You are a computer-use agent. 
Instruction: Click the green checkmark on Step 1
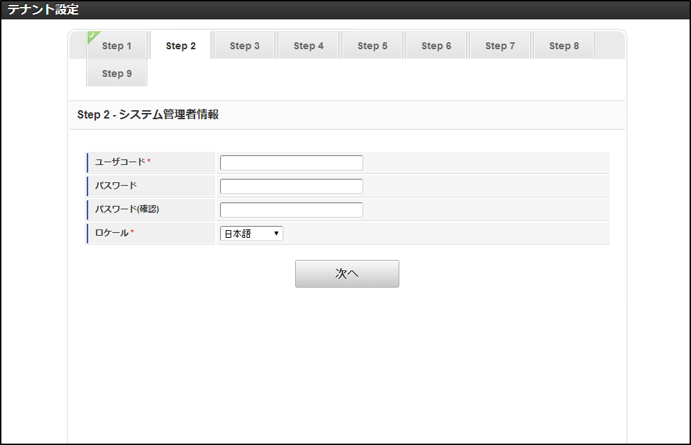[92, 36]
